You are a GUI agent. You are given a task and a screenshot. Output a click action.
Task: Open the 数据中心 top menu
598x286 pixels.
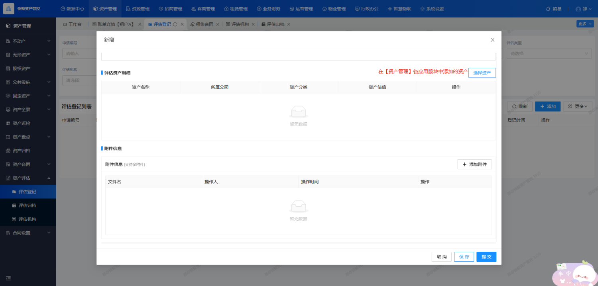click(72, 9)
